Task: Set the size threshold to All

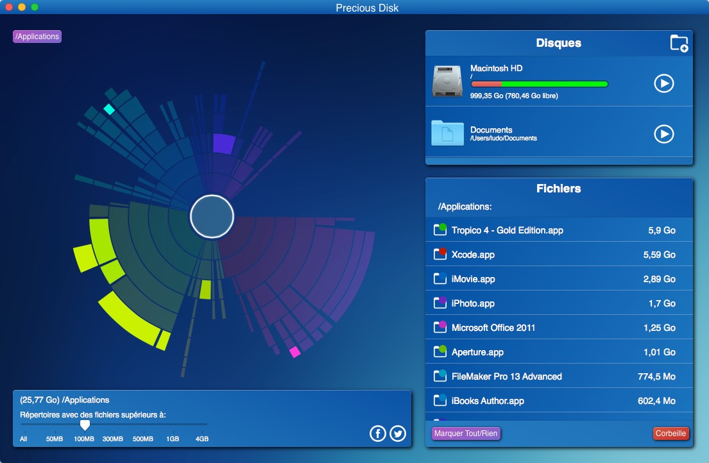Action: tap(24, 439)
